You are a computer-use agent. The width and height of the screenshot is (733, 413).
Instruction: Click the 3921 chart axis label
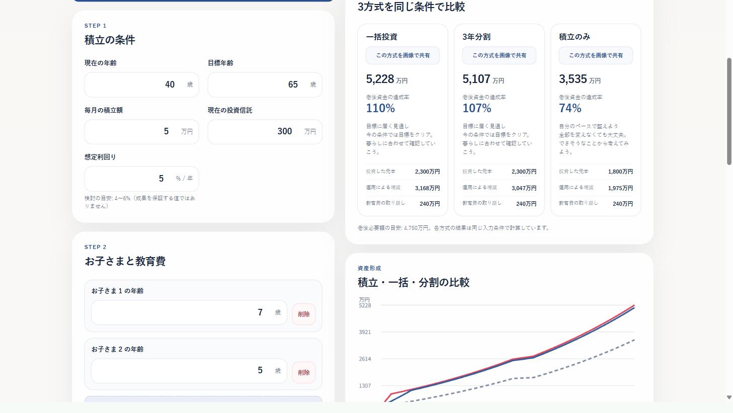(x=365, y=332)
